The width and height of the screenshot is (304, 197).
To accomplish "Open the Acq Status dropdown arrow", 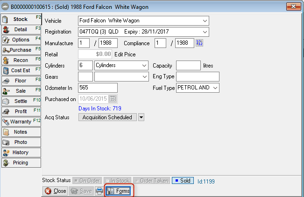I will pos(141,117).
